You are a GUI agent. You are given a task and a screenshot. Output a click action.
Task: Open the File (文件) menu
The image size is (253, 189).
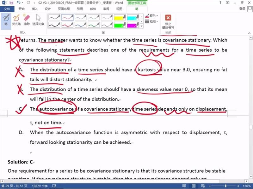click(x=7, y=9)
